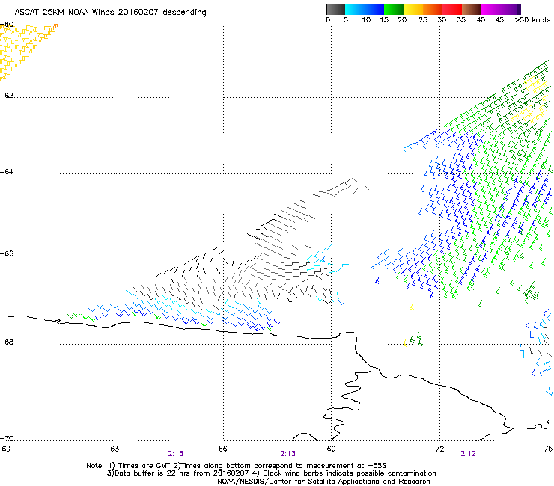Select the 72 longitude label
This screenshot has height=486, width=554.
[x=439, y=449]
